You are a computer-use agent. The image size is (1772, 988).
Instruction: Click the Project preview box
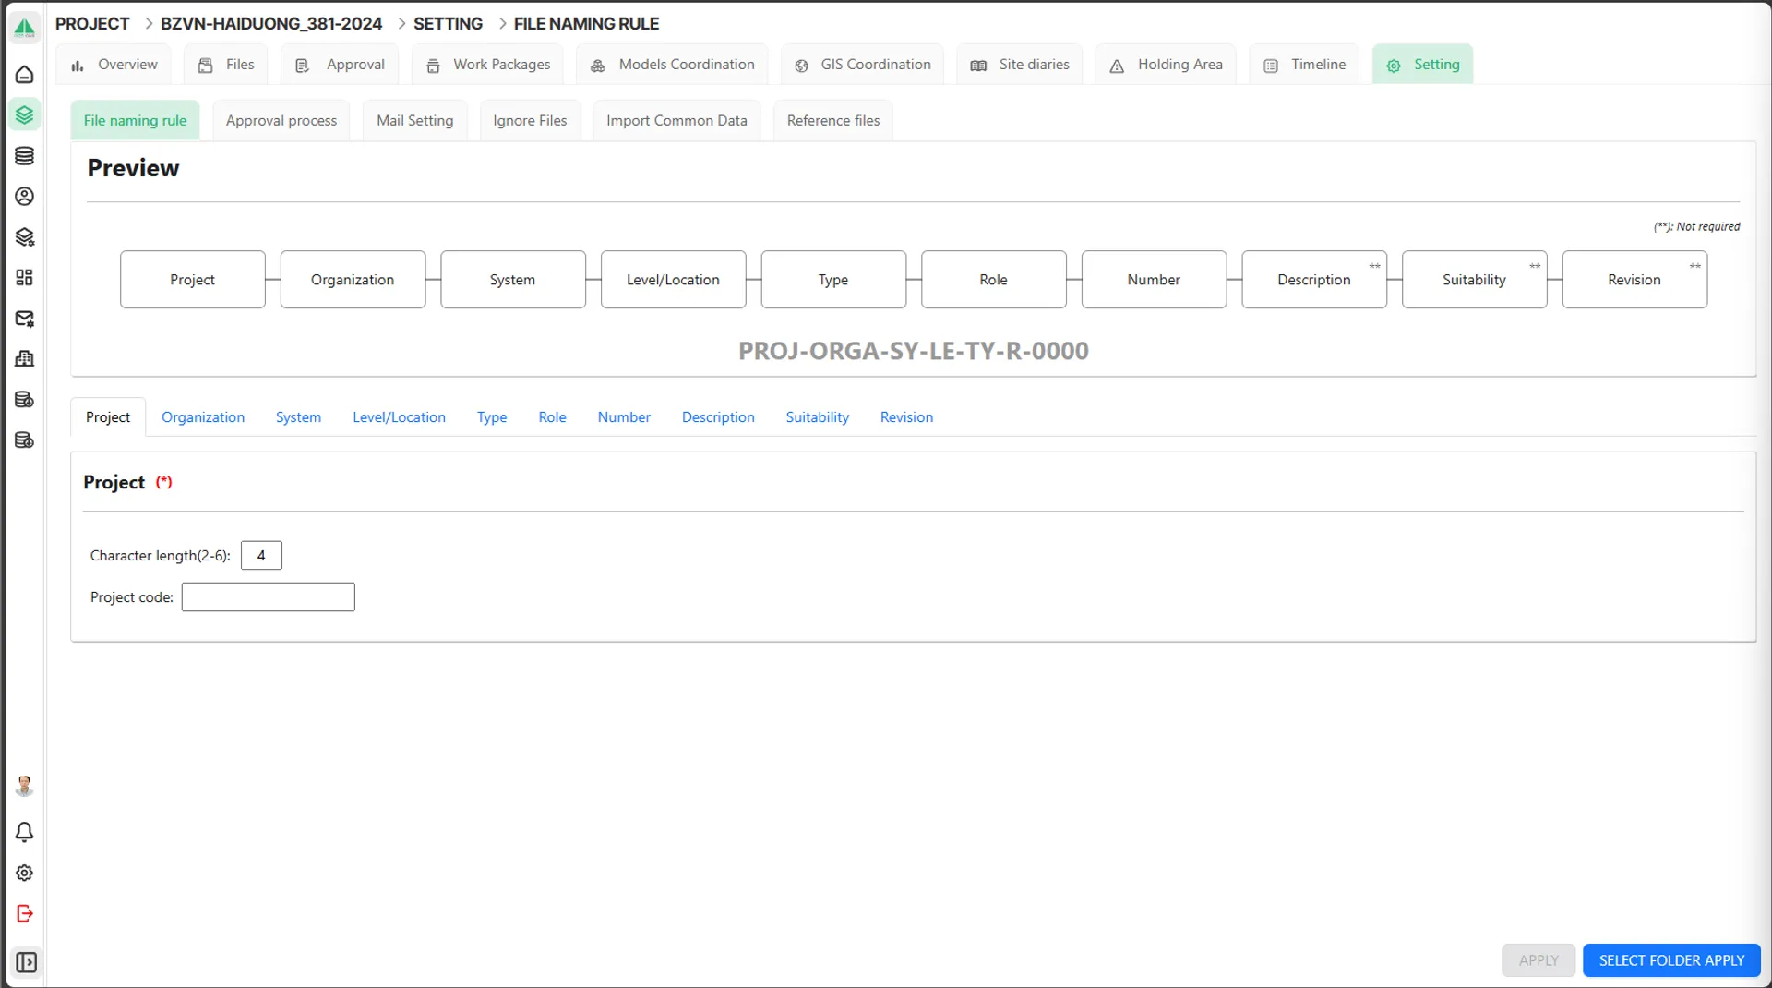pyautogui.click(x=192, y=279)
